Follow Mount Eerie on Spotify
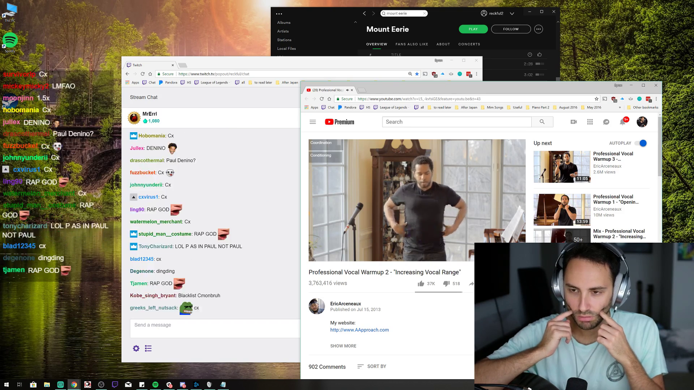Viewport: 694px width, 390px height. 511,29
